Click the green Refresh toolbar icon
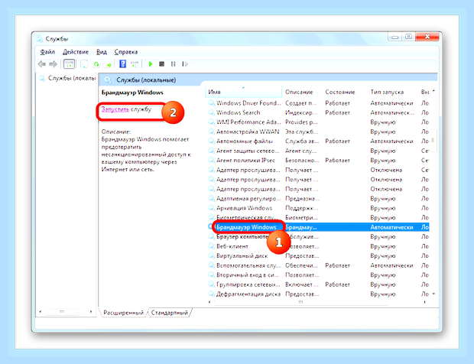Screen dimensions: 474x364 96,64
